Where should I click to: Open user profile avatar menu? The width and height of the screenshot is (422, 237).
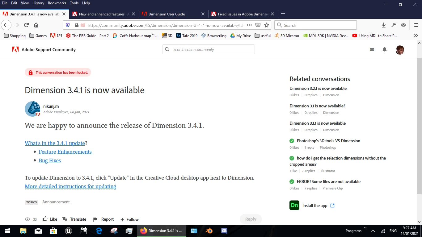pos(400,50)
